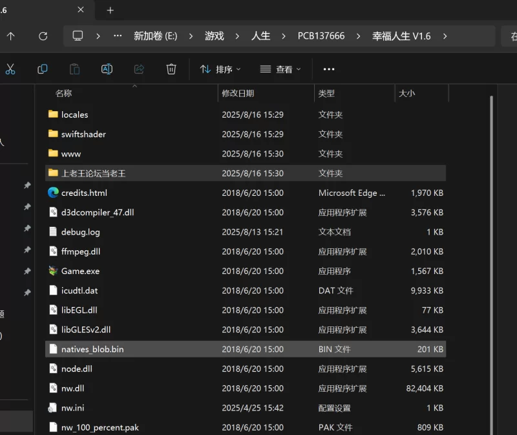The height and width of the screenshot is (435, 517).
Task: Select the 上老王论坛当老王 folder icon
Action: pyautogui.click(x=53, y=173)
